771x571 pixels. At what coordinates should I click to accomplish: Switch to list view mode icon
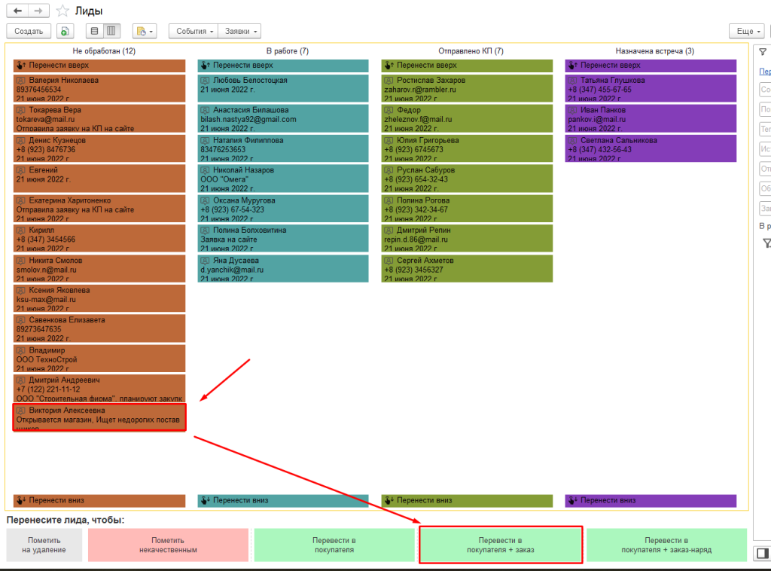[x=94, y=31]
